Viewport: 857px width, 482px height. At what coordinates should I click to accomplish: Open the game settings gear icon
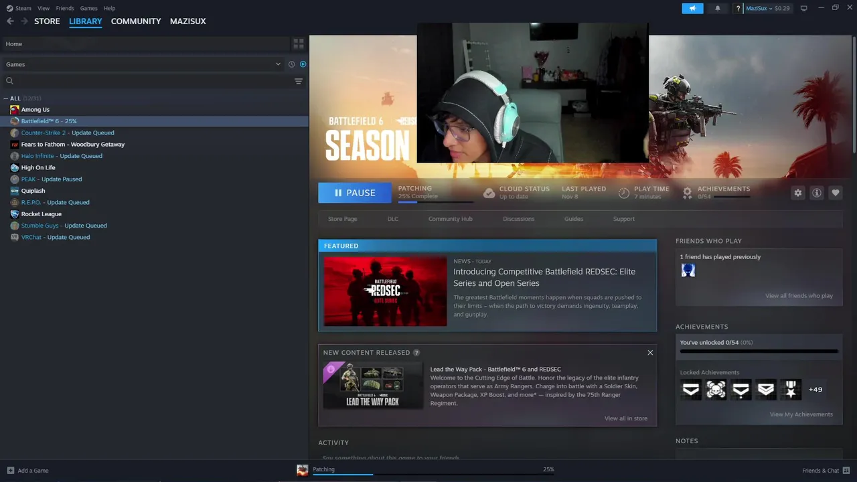[797, 193]
